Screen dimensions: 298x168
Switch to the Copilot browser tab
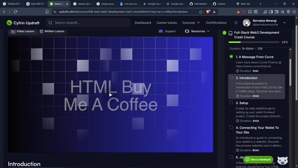(x=221, y=4)
